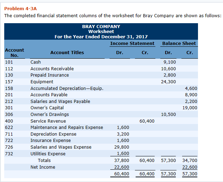Screen dimensions: 223x182
Task: Click the 8,900 Accounts Payable amount
Action: tap(191, 95)
